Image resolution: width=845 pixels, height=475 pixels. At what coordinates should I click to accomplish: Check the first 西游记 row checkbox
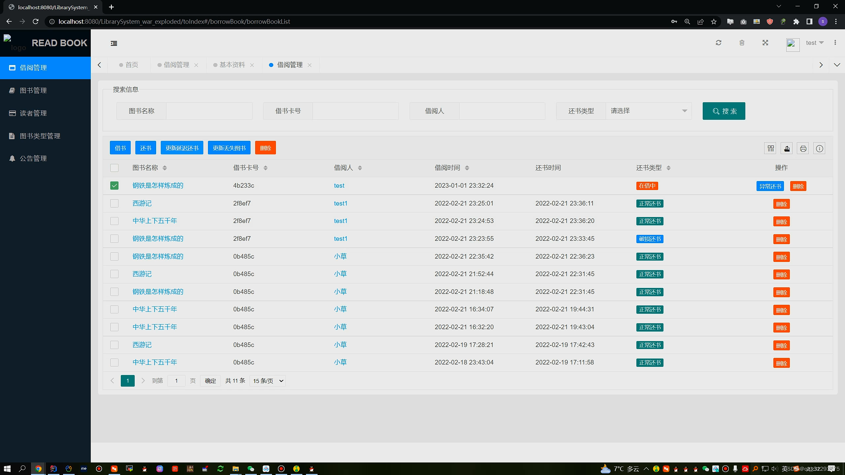pyautogui.click(x=114, y=203)
